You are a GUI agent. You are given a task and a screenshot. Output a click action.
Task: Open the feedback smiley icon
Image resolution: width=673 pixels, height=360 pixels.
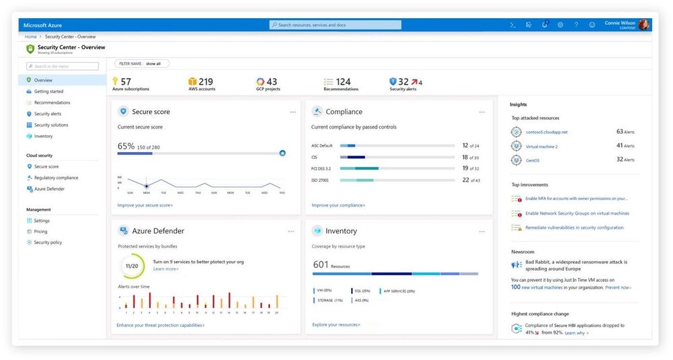point(592,25)
